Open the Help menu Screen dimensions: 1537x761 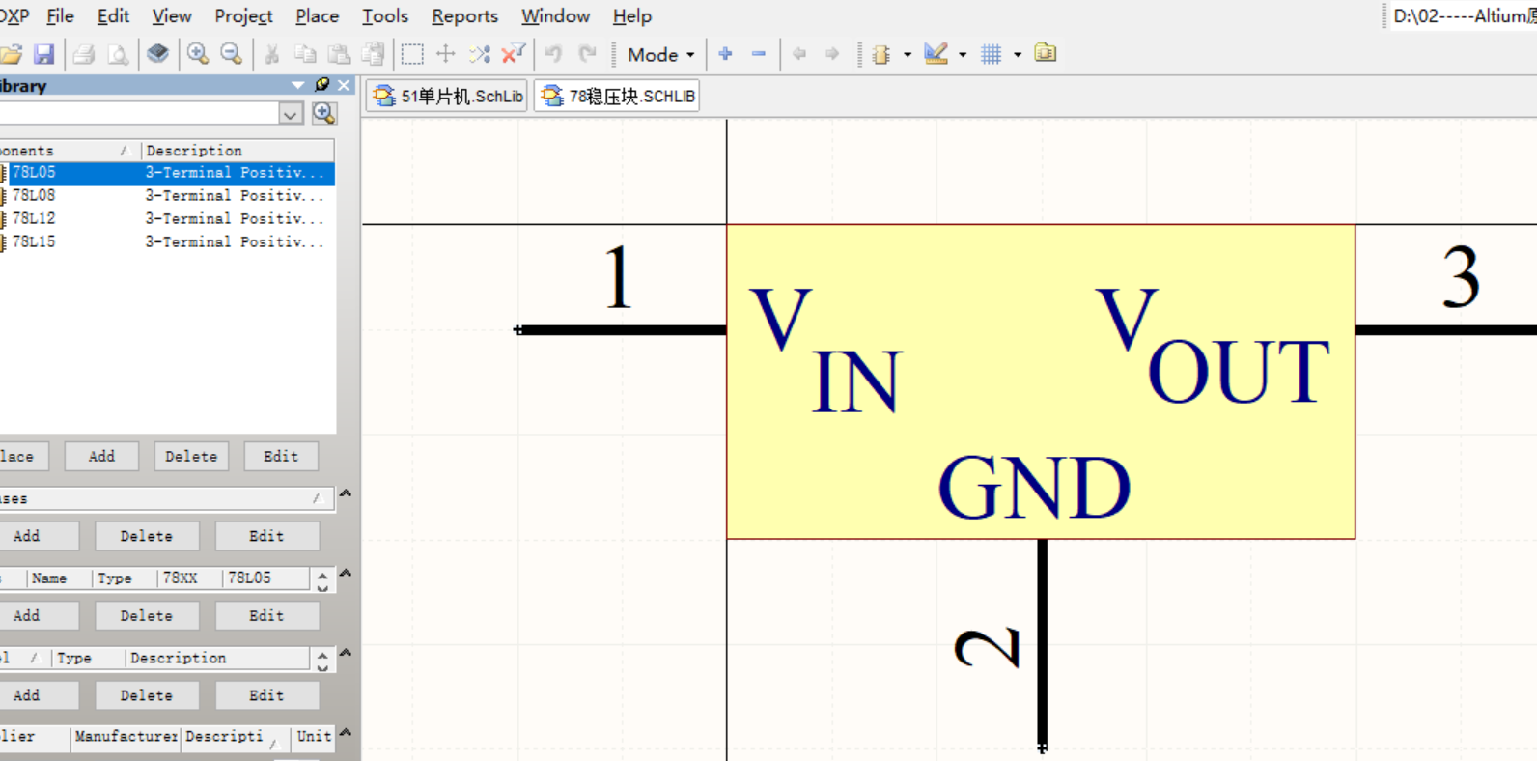(x=631, y=16)
